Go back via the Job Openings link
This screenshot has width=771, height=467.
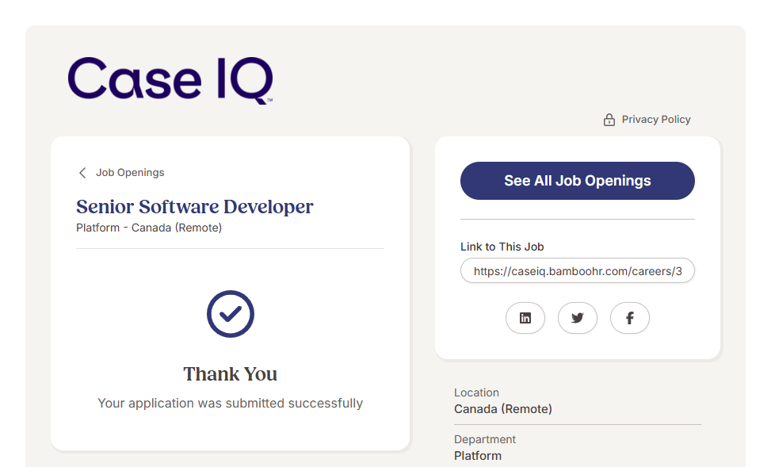130,173
